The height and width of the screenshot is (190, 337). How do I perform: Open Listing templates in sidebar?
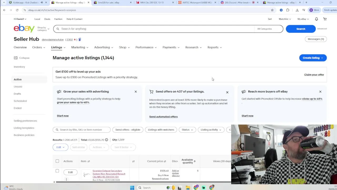point(24,128)
